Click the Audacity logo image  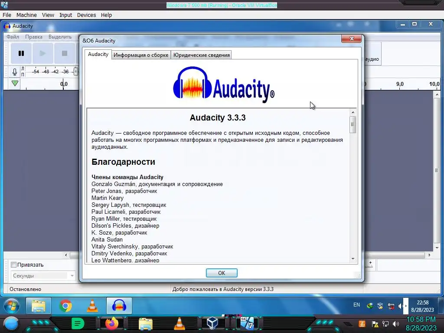[x=223, y=84]
